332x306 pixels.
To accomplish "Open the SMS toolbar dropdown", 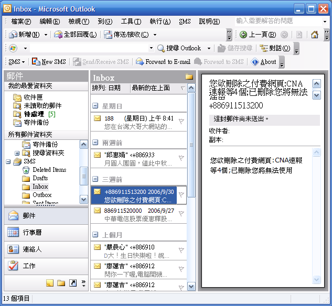I will pos(16,62).
